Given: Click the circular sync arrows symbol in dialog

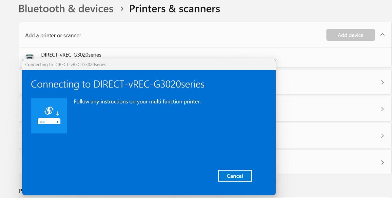Looking at the screenshot, I should pos(49,111).
